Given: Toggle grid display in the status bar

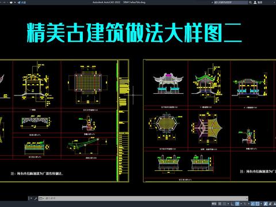Looking at the screenshot, I should click(x=220, y=204).
